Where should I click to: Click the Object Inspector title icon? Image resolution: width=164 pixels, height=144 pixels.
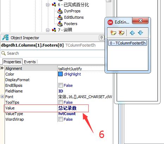tap(6, 38)
